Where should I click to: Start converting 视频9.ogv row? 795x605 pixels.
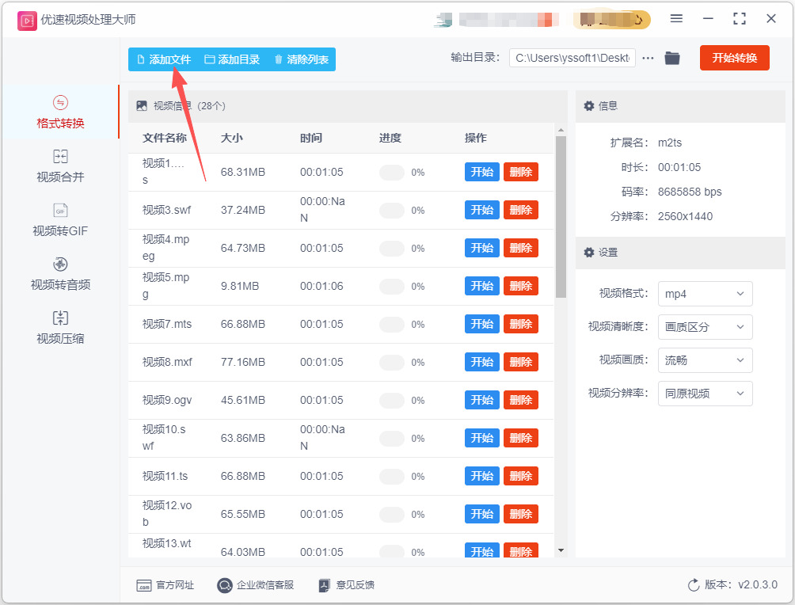(x=481, y=400)
